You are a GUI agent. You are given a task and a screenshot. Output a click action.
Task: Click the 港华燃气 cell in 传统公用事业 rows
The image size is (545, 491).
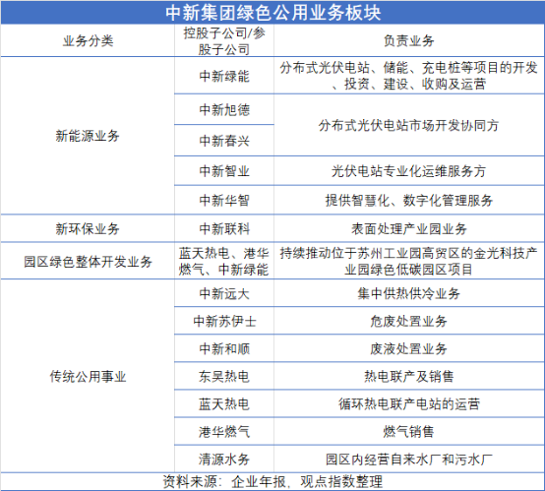coord(224,432)
